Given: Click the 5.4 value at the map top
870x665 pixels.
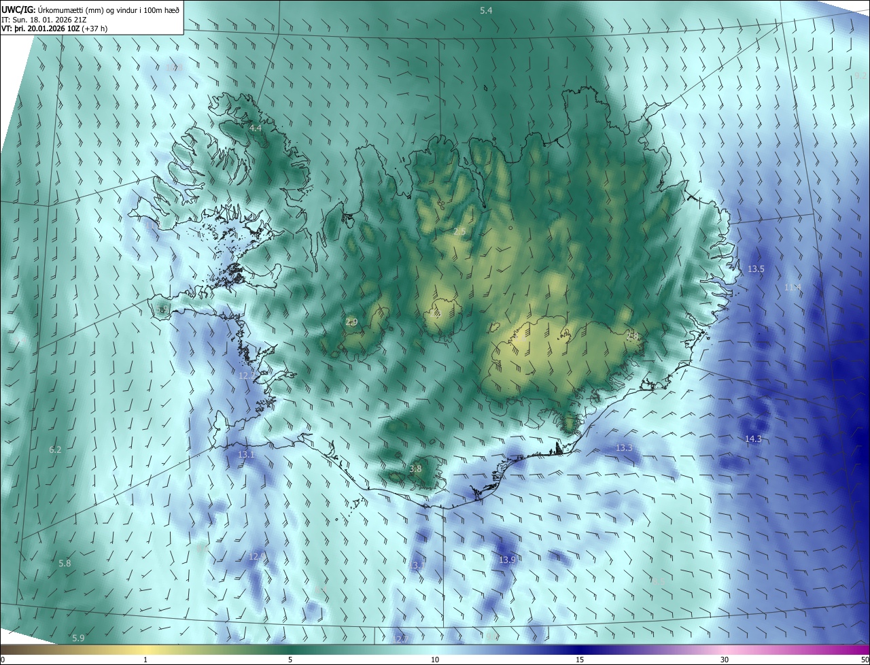Looking at the screenshot, I should [486, 10].
